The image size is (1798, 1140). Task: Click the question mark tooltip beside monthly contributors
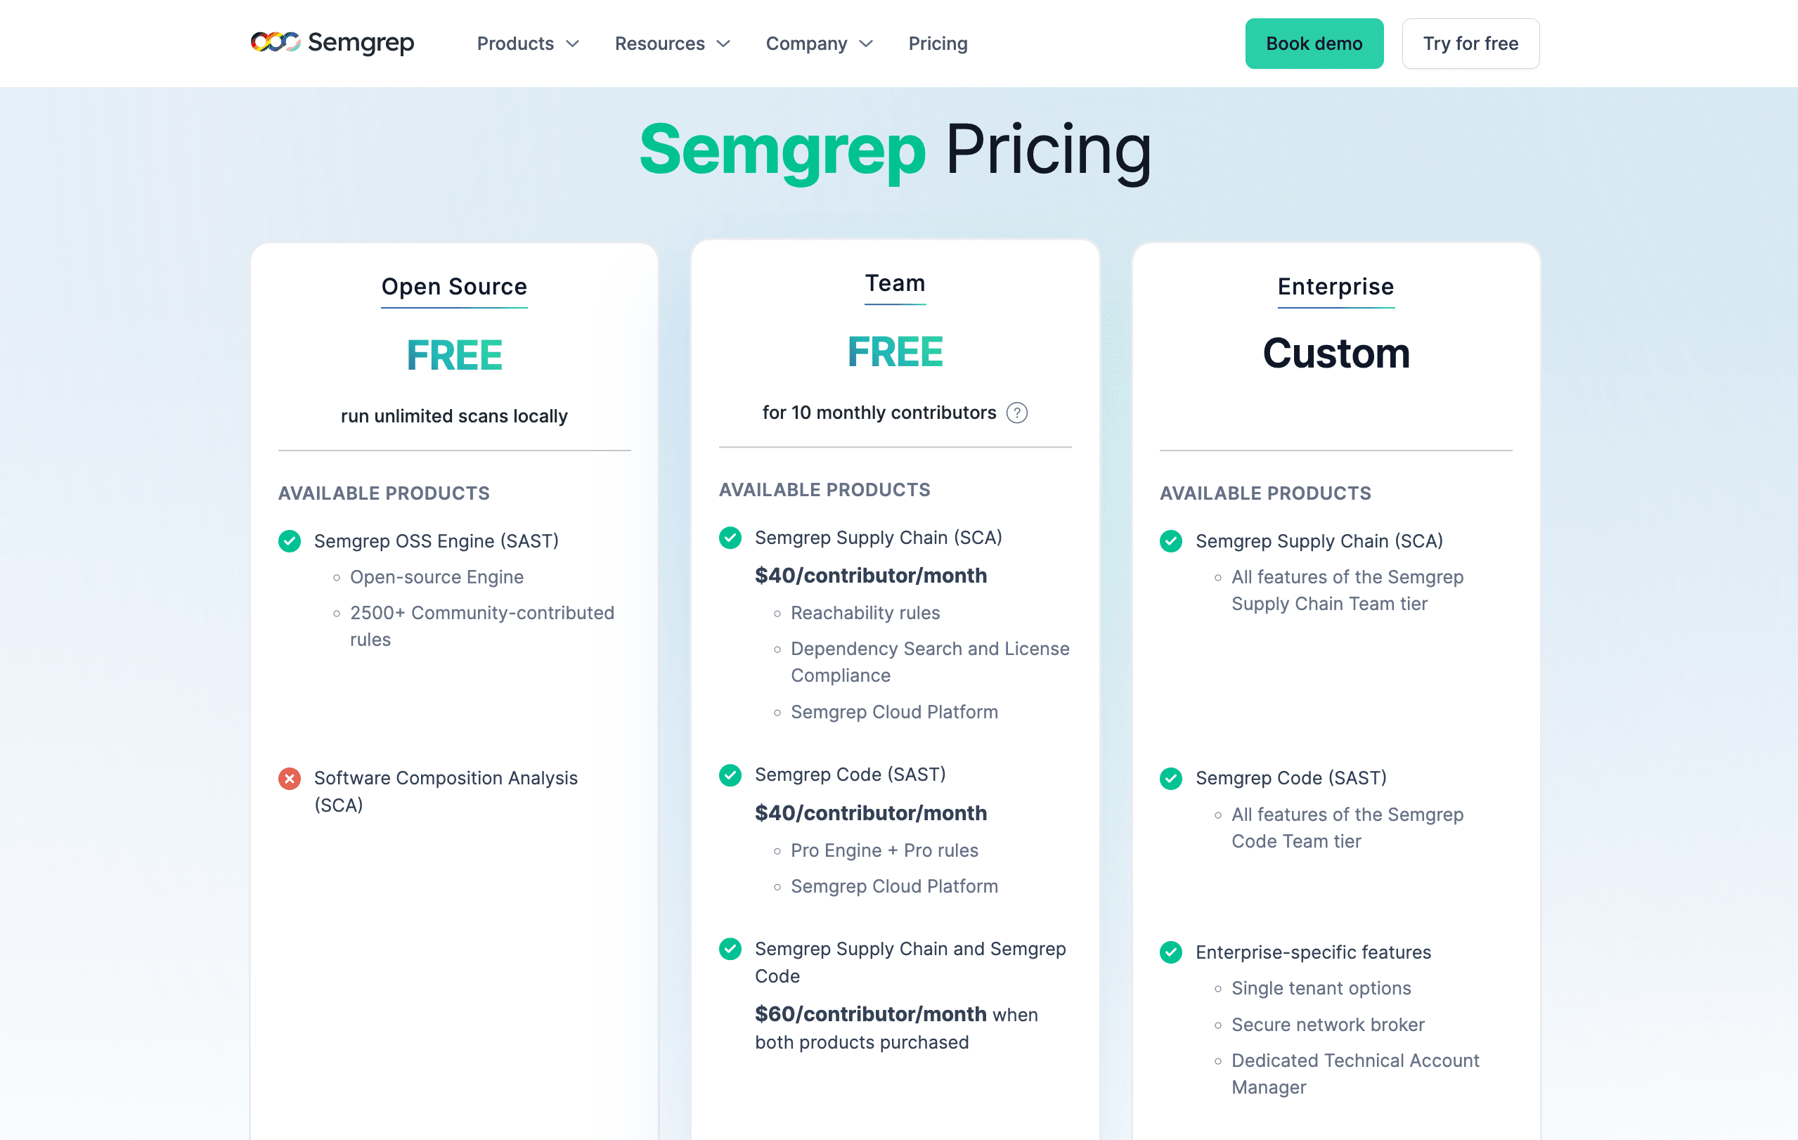(1018, 412)
